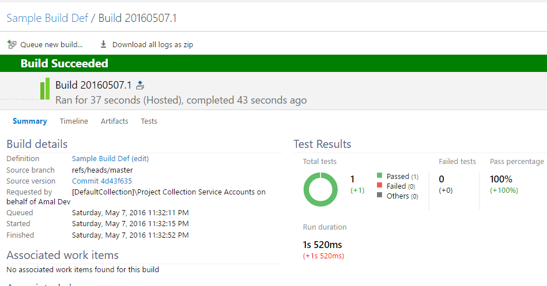The image size is (547, 286).
Task: Click the 'Queue new build...' text button
Action: pyautogui.click(x=51, y=44)
